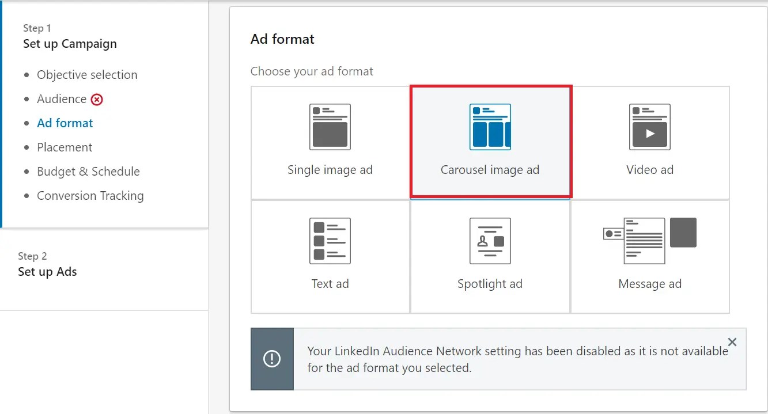Click 'Choose your ad format' text

coord(312,71)
